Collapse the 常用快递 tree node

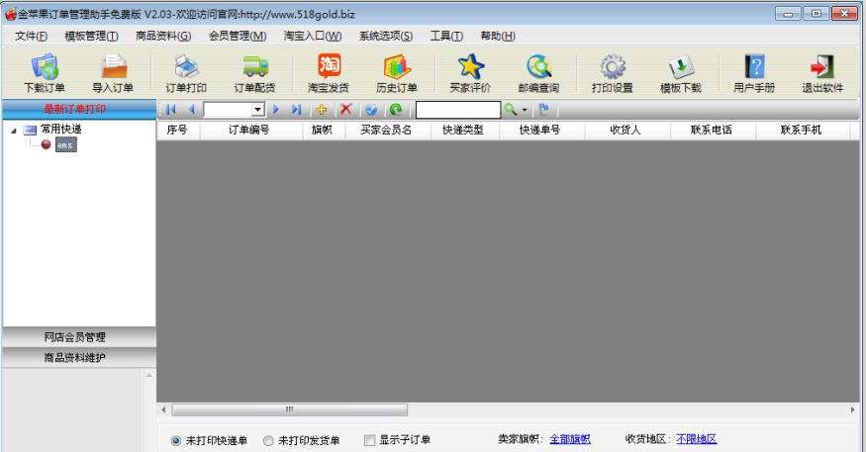pos(14,131)
